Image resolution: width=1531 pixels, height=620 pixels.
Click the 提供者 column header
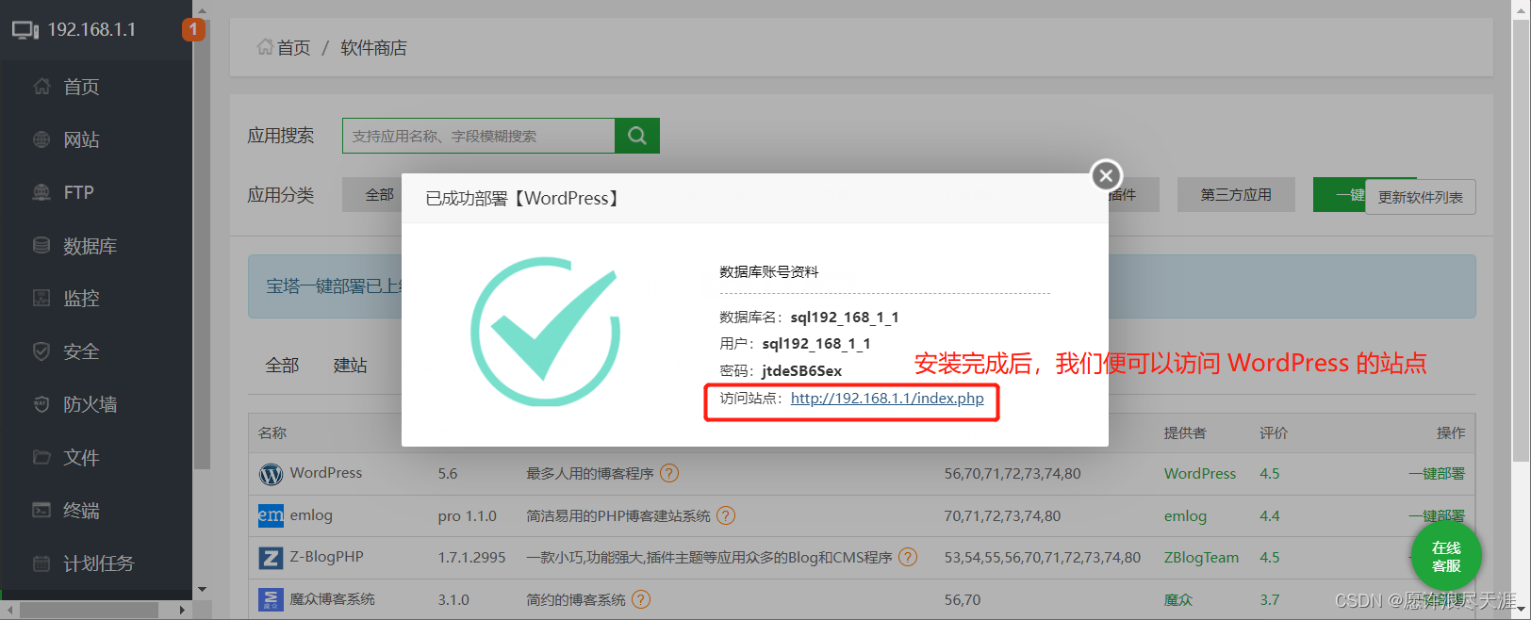[x=1185, y=433]
